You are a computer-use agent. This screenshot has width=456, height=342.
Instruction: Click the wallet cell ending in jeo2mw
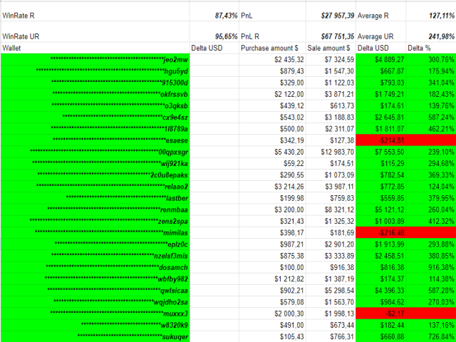click(95, 59)
